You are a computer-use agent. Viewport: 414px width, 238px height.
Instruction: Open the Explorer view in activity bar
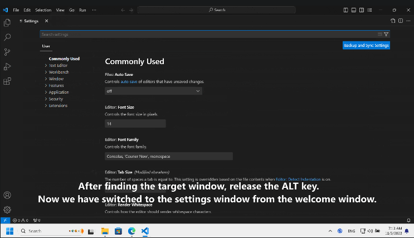click(x=7, y=23)
